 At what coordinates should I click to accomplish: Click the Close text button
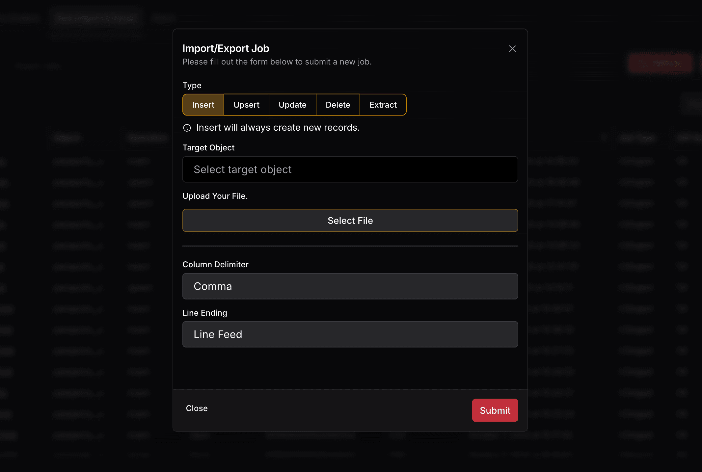pyautogui.click(x=197, y=408)
